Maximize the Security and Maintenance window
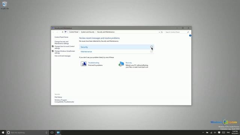Screen dimensions: 240x135 (183, 28)
